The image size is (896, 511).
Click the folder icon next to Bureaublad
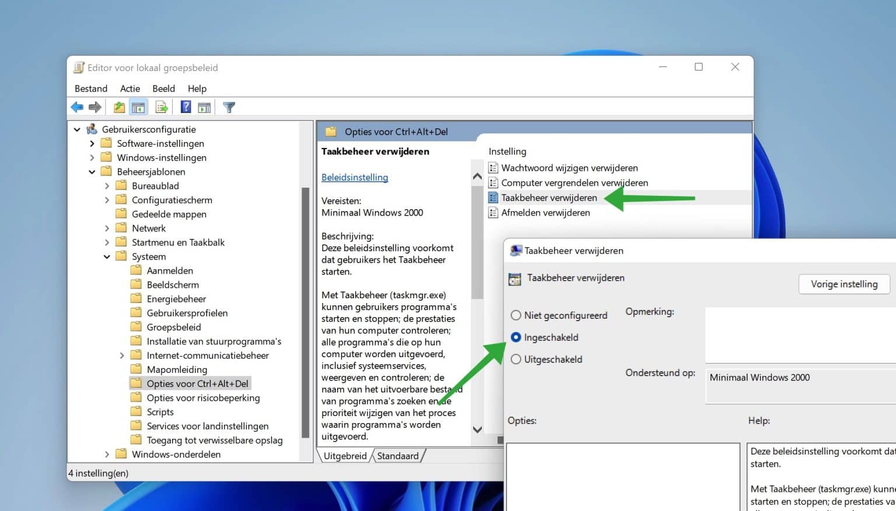121,185
